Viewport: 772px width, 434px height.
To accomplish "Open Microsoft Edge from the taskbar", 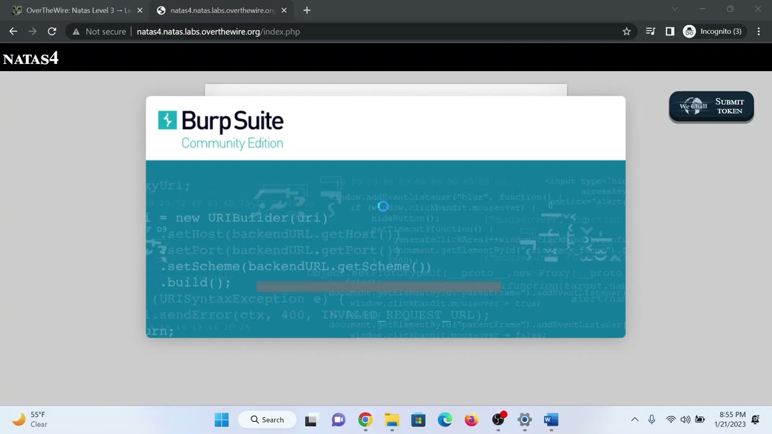I will (445, 420).
